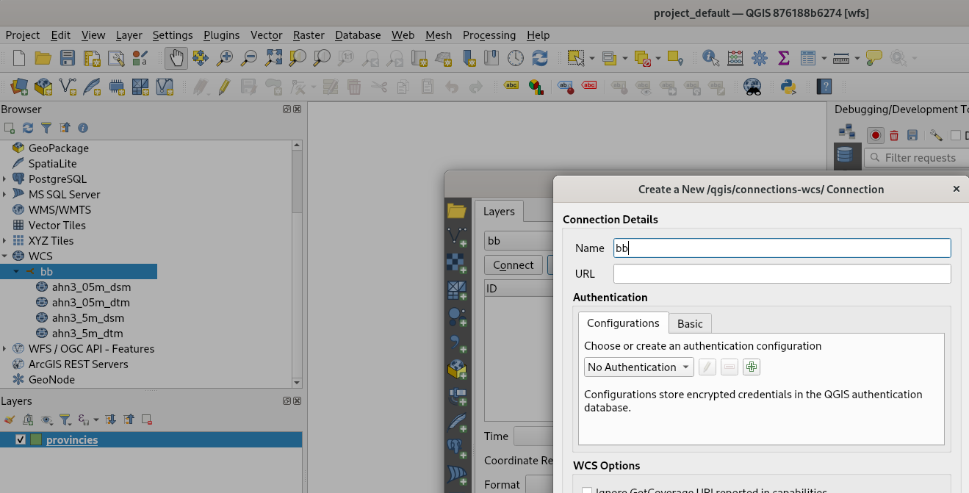Click the Refresh icon in Browser panel

click(28, 128)
